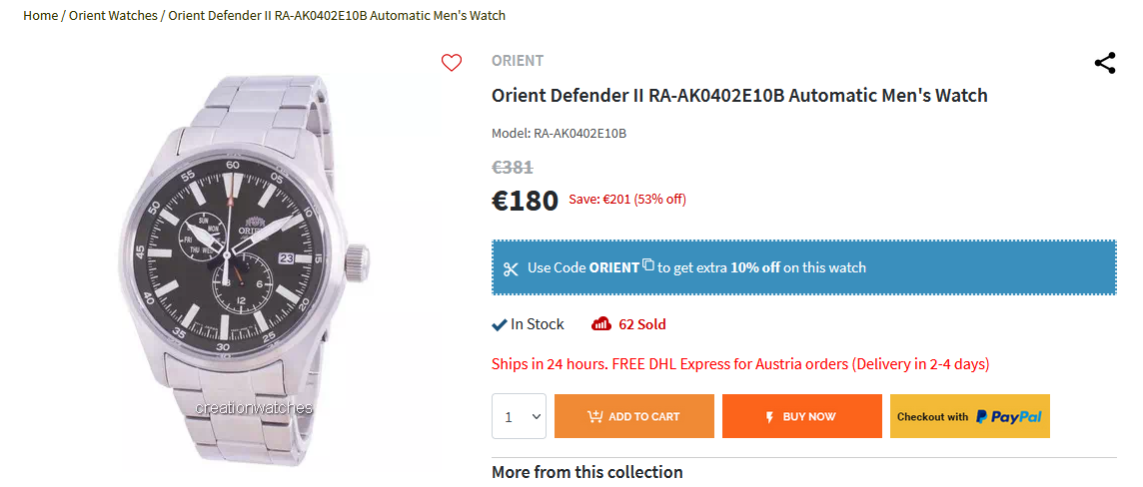Open the ORIENT brand link
This screenshot has width=1143, height=487.
click(518, 61)
